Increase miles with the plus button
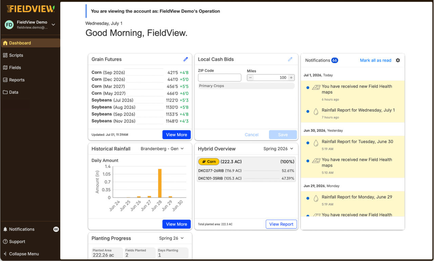Viewport: 434px width, 261px height. tap(291, 77)
